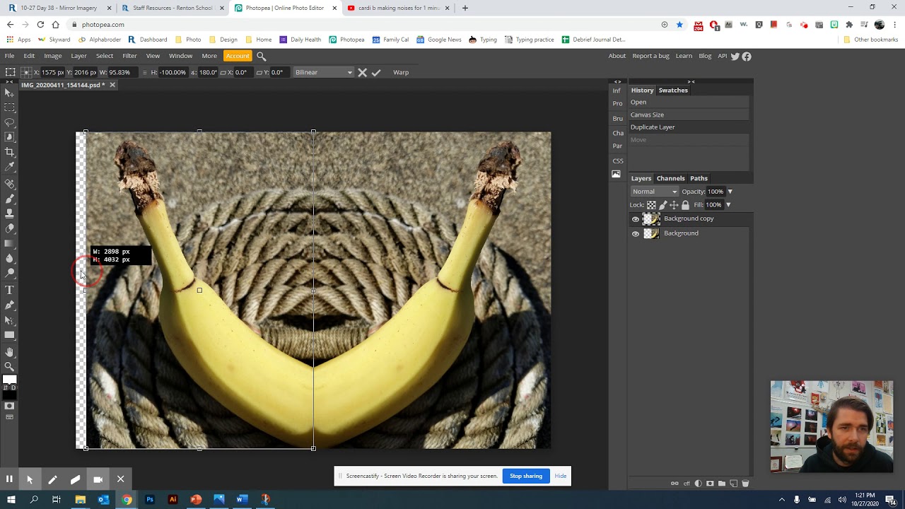905x509 pixels.
Task: Click the Hide link in sharing bar
Action: 561,476
